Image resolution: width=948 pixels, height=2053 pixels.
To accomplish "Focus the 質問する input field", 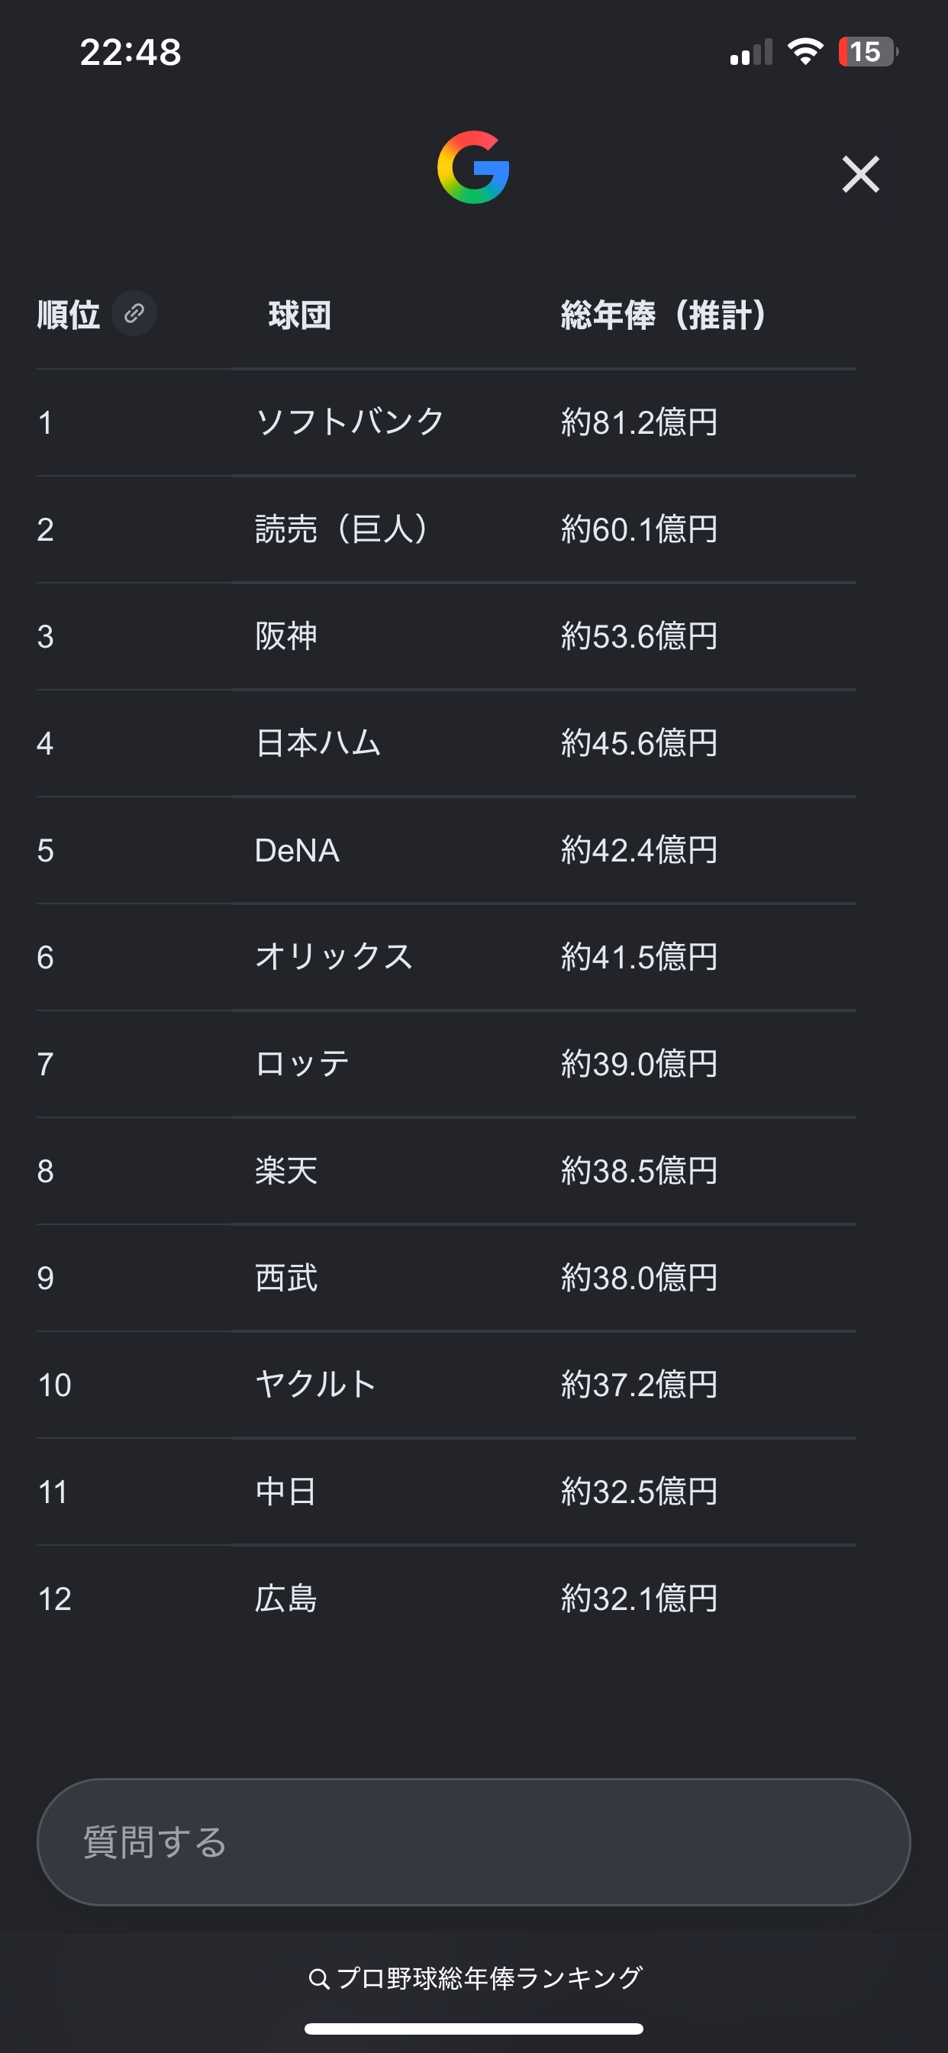I will pos(473,1841).
